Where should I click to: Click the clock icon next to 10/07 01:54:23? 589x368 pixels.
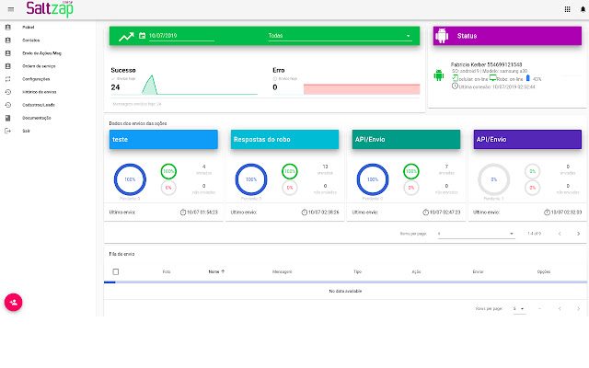click(x=183, y=213)
